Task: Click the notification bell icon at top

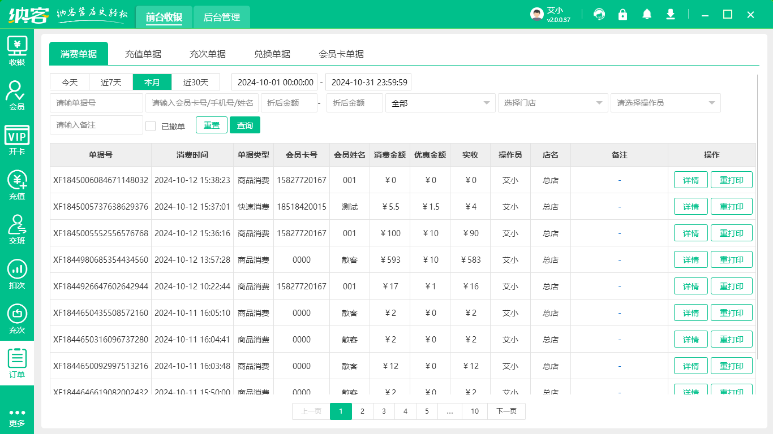Action: (647, 14)
